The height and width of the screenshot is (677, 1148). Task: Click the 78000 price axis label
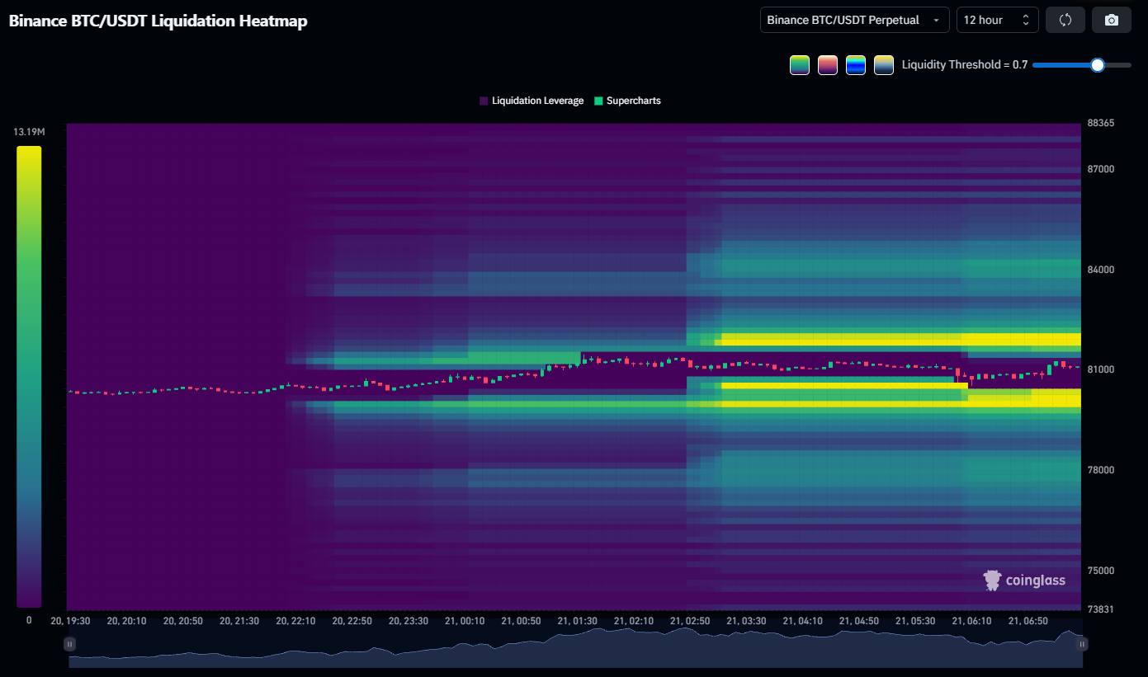point(1101,470)
